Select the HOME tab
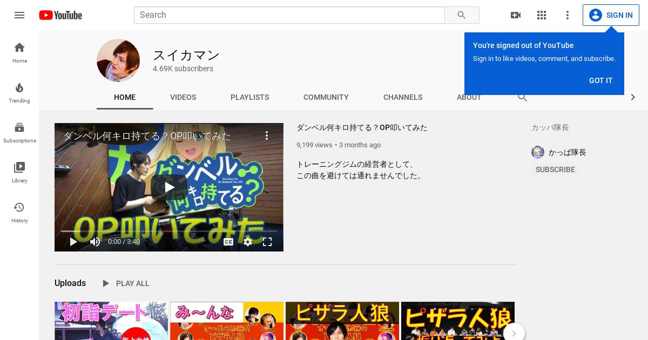This screenshot has height=340, width=648. pos(125,97)
